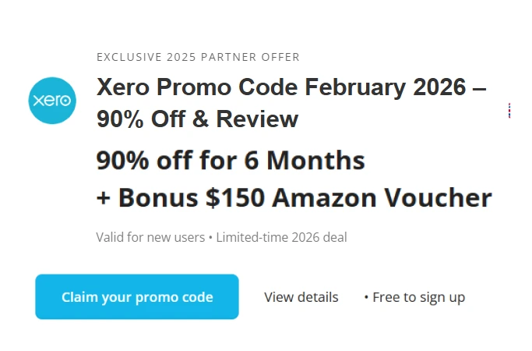Click the bullet before Free to sign up
The image size is (532, 351).
(x=366, y=297)
